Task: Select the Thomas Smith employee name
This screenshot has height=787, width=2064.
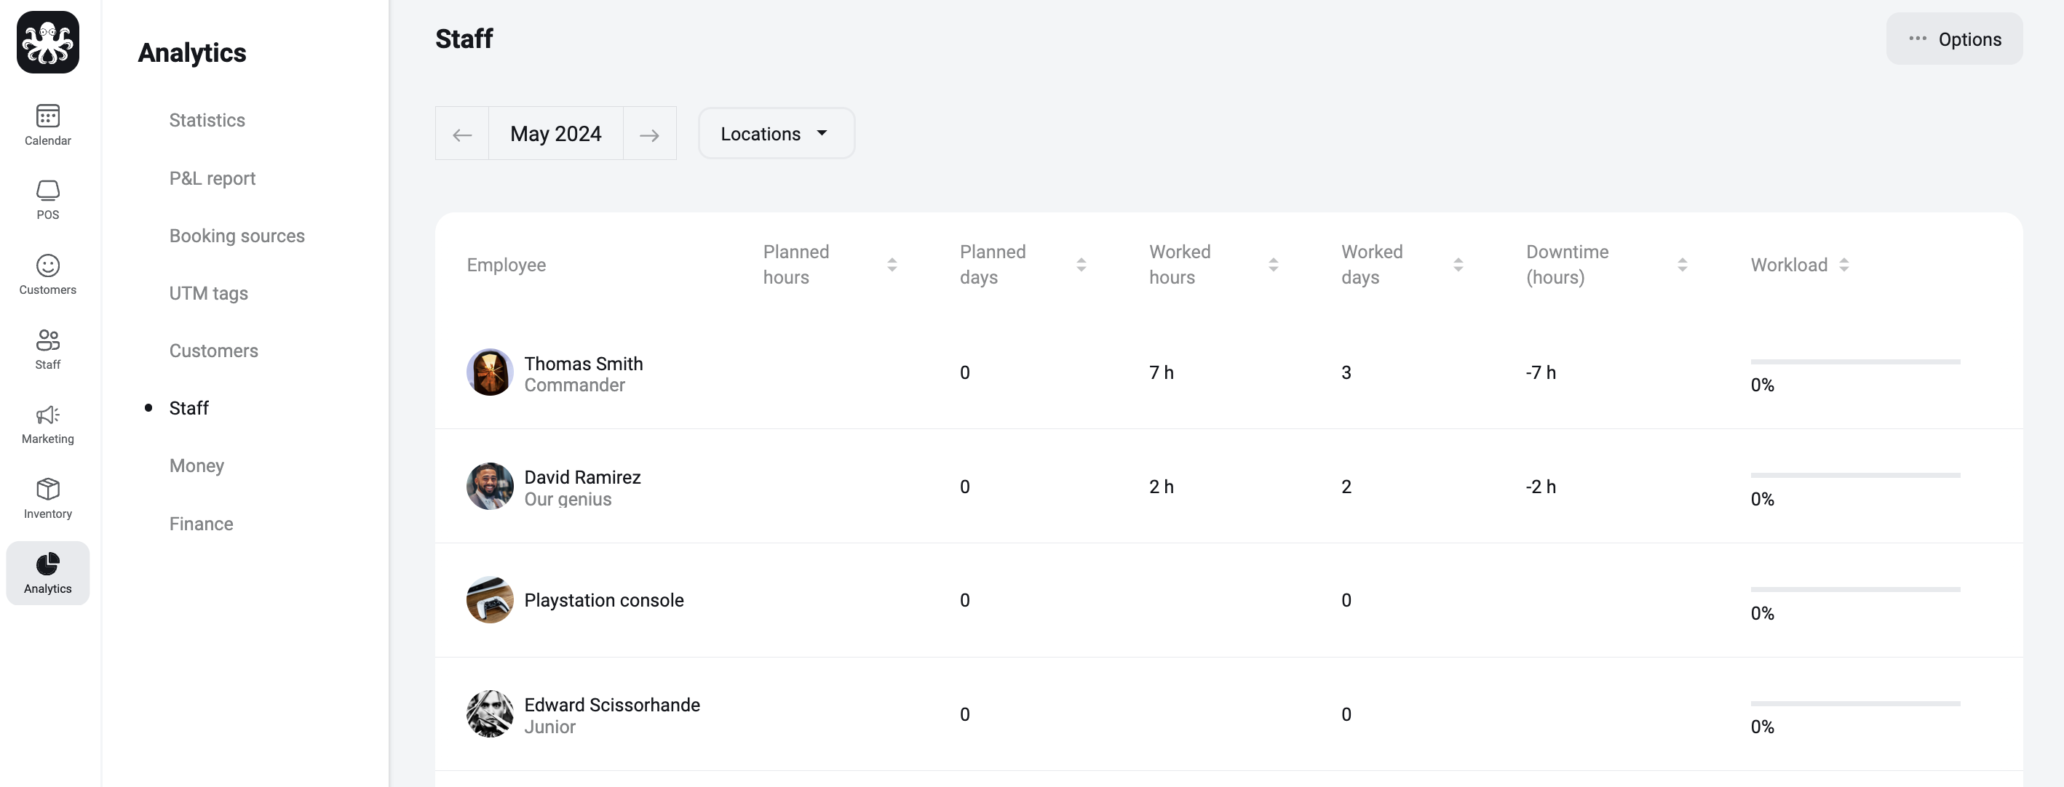Action: pos(583,364)
